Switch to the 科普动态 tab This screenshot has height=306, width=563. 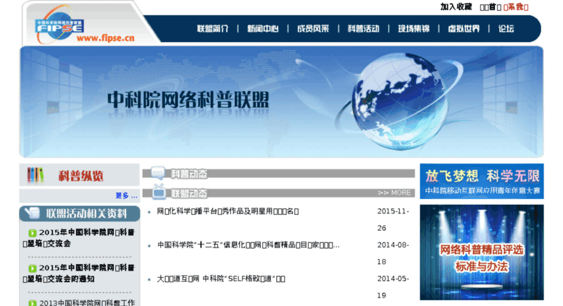[189, 174]
